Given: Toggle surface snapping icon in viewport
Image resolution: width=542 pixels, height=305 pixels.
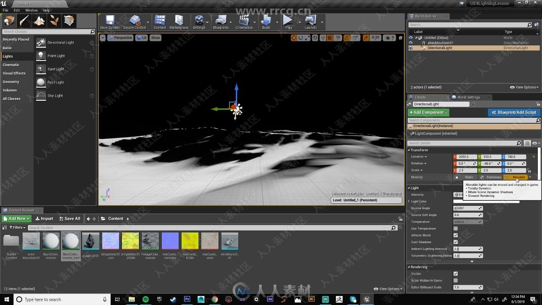Looking at the screenshot, I should (x=323, y=38).
